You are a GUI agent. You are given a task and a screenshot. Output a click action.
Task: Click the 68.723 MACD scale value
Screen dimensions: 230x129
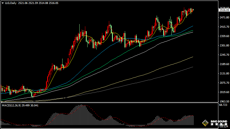click(x=223, y=105)
